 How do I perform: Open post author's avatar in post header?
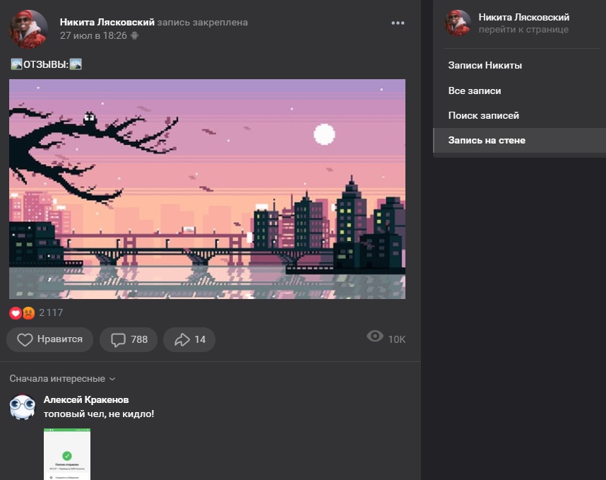(x=28, y=29)
